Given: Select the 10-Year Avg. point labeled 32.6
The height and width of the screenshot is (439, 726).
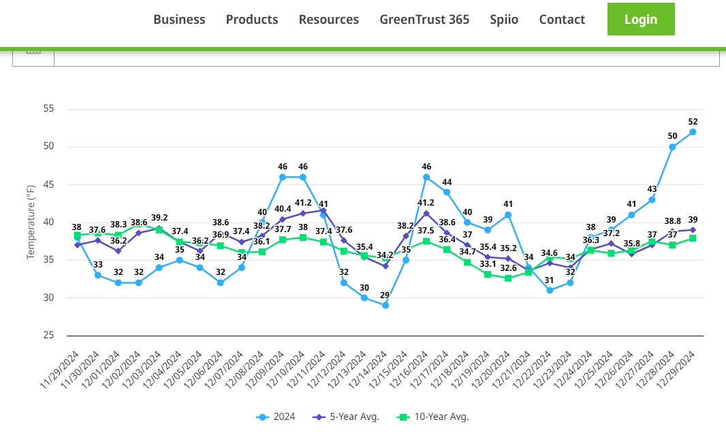Looking at the screenshot, I should click(508, 278).
